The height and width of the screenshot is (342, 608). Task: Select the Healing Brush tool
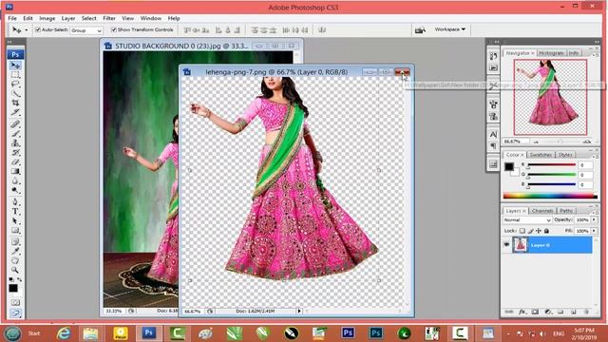(15, 124)
